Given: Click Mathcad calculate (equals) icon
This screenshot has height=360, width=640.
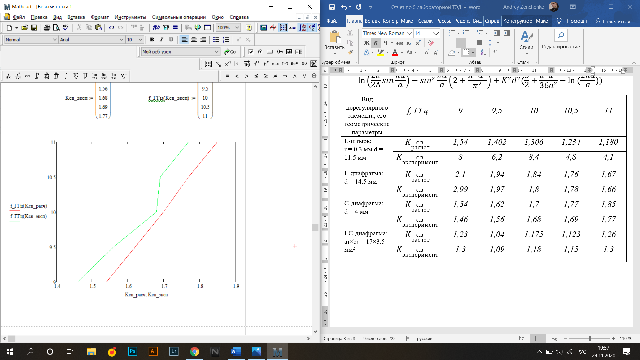Looking at the screenshot, I should coord(175,28).
